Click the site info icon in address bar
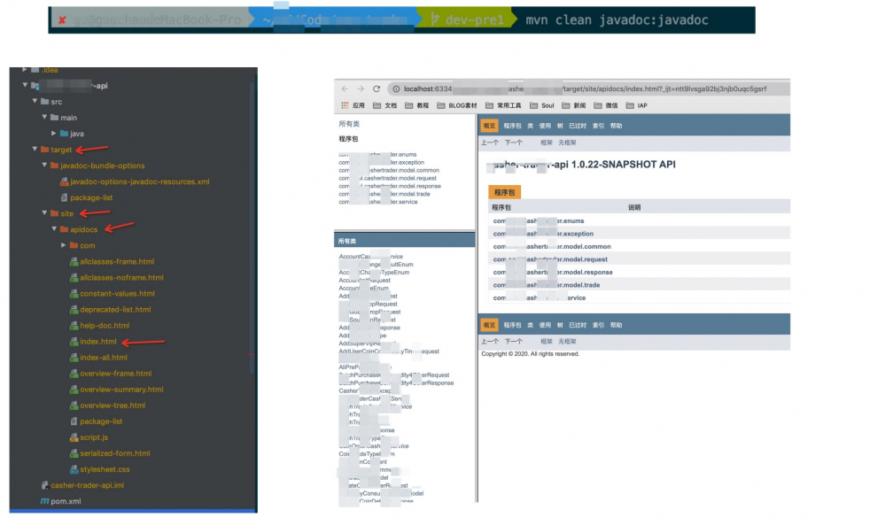 pyautogui.click(x=396, y=89)
